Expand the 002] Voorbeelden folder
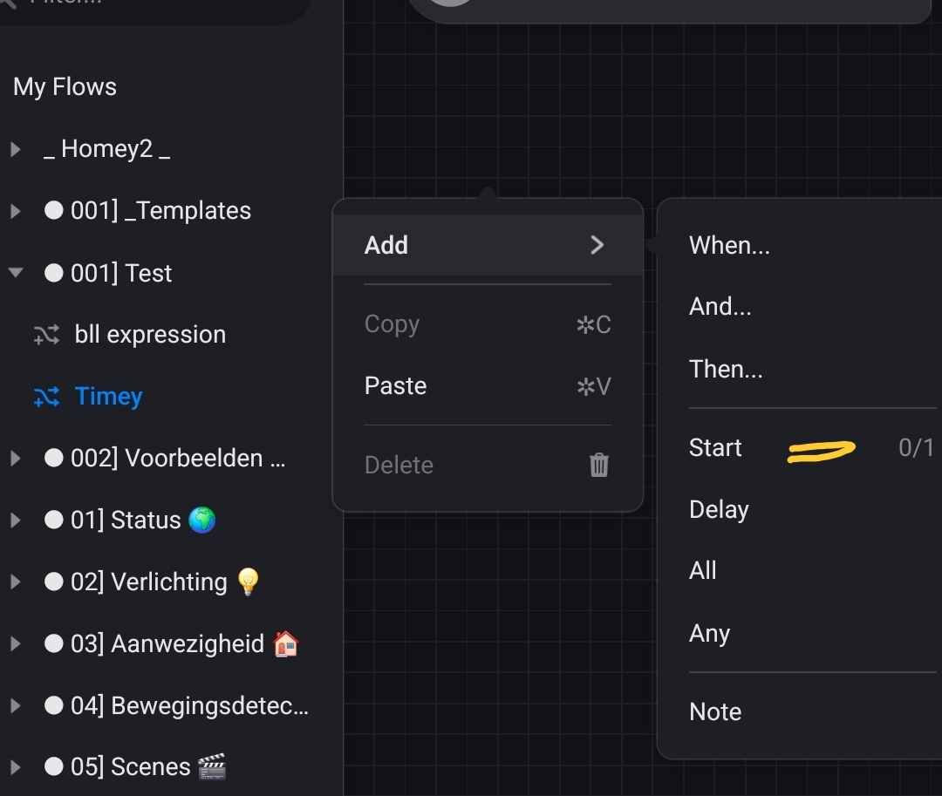This screenshot has height=796, width=942. point(15,458)
